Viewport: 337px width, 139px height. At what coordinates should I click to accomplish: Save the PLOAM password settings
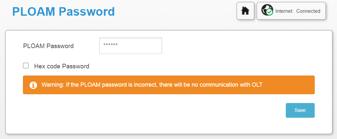300,110
